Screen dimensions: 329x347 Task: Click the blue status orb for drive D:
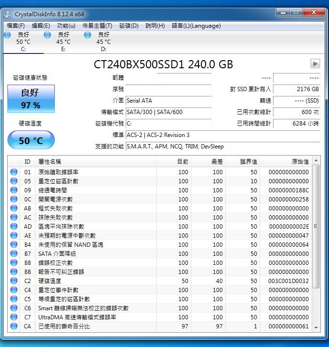(x=88, y=35)
